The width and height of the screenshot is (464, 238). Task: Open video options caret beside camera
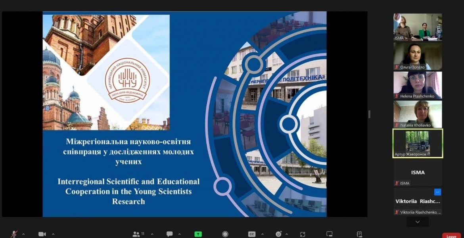point(53,234)
